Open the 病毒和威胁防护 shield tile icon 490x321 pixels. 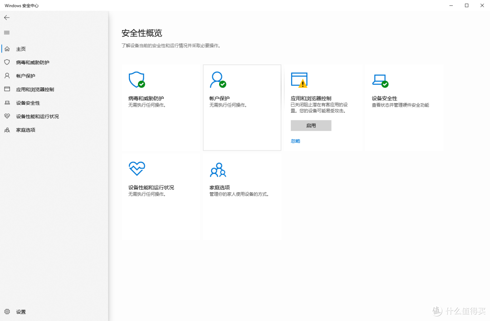pyautogui.click(x=137, y=80)
